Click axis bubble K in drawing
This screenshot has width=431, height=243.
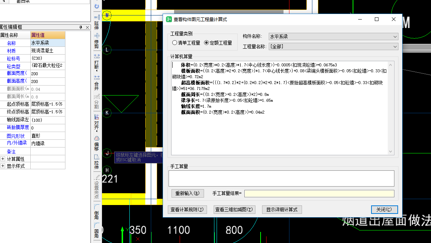pyautogui.click(x=107, y=112)
